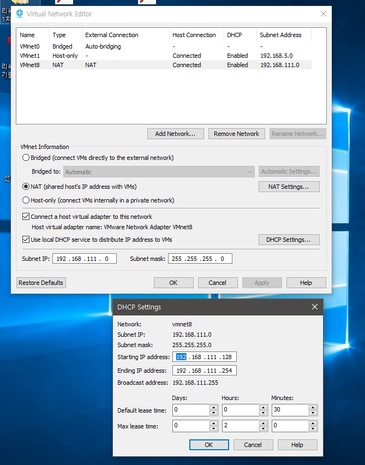The width and height of the screenshot is (365, 465).
Task: Select the VMnet8 row in network list
Action: click(x=165, y=65)
